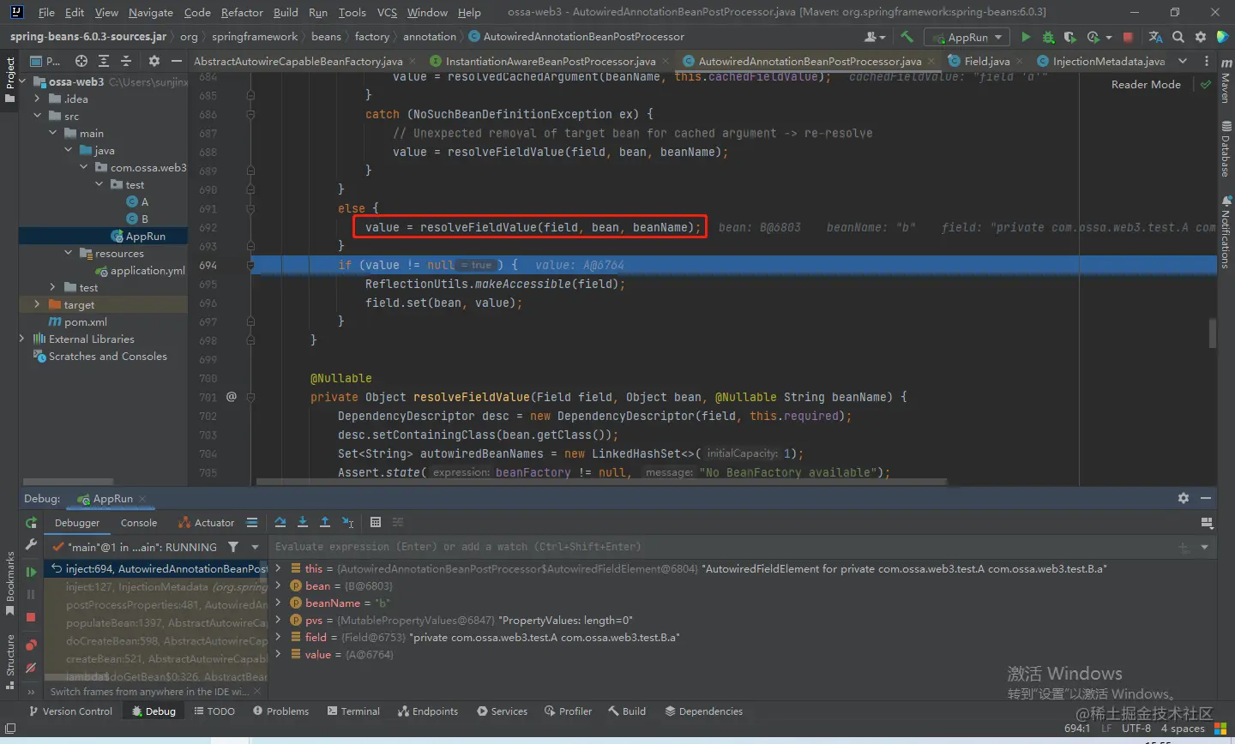Screen dimensions: 1235x744
Task: Collapse the src folder
Action: tap(37, 116)
